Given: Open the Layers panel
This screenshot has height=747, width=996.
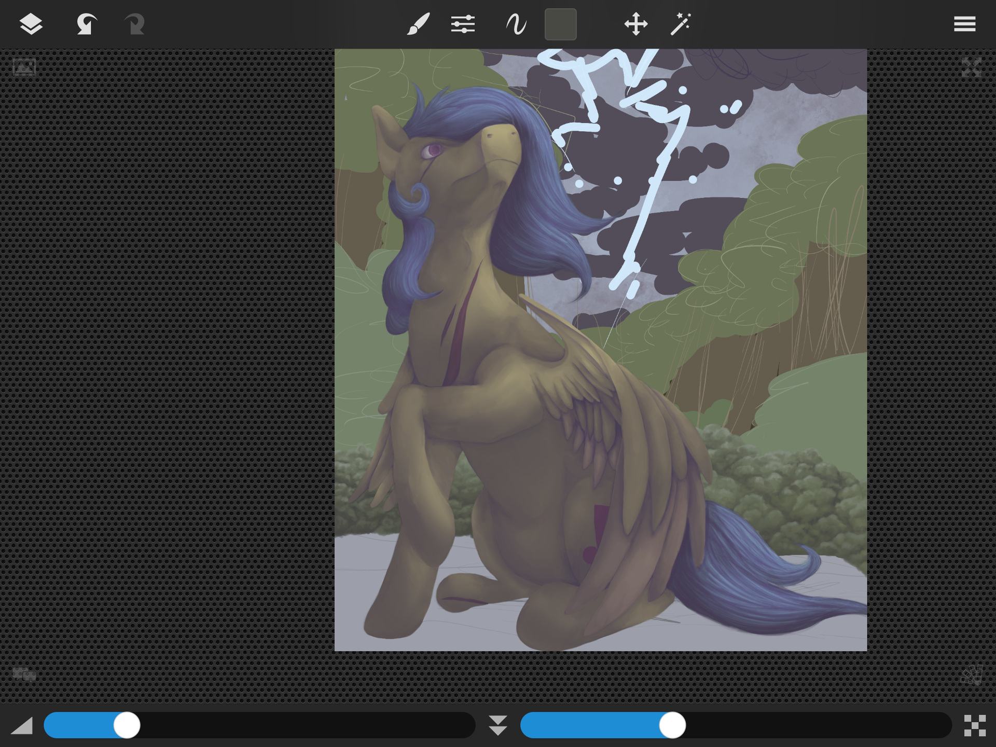Looking at the screenshot, I should click(x=31, y=24).
